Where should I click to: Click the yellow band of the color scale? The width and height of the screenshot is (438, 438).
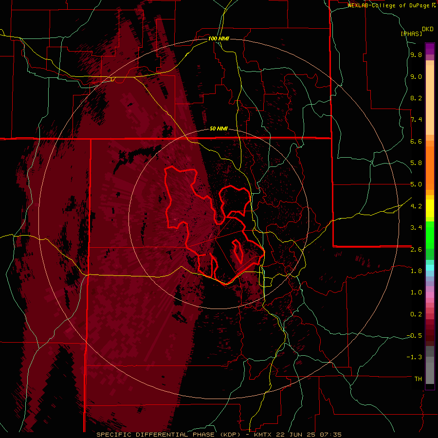click(x=430, y=208)
